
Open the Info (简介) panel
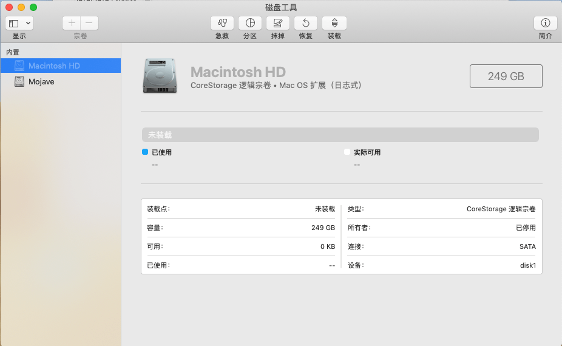[545, 23]
